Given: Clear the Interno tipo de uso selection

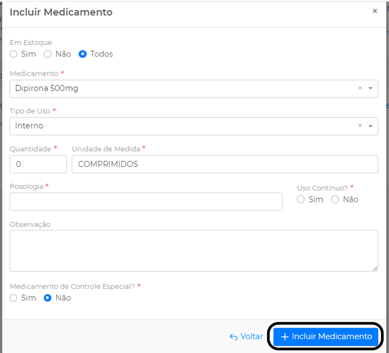Looking at the screenshot, I should pos(360,126).
